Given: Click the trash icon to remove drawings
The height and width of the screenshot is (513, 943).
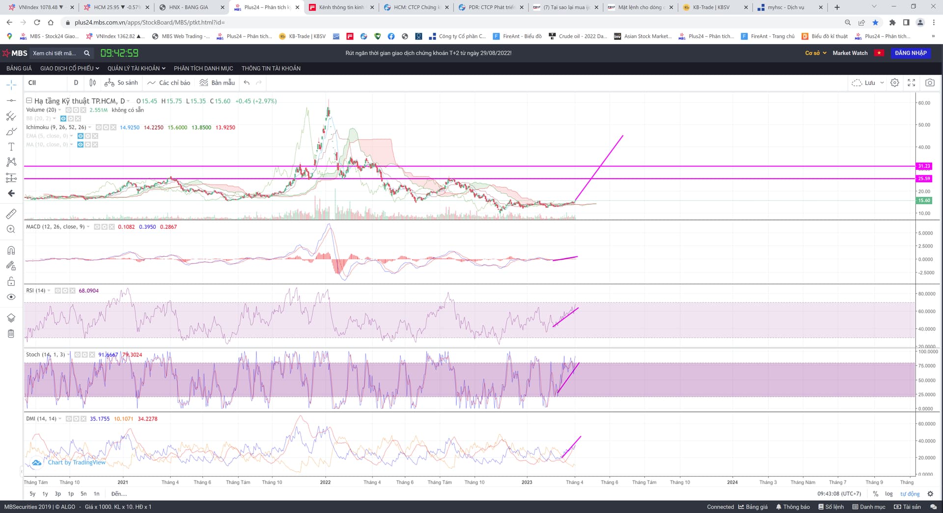Looking at the screenshot, I should coord(11,334).
